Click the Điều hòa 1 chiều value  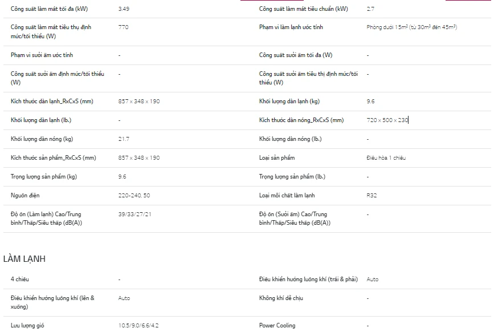[x=386, y=158]
